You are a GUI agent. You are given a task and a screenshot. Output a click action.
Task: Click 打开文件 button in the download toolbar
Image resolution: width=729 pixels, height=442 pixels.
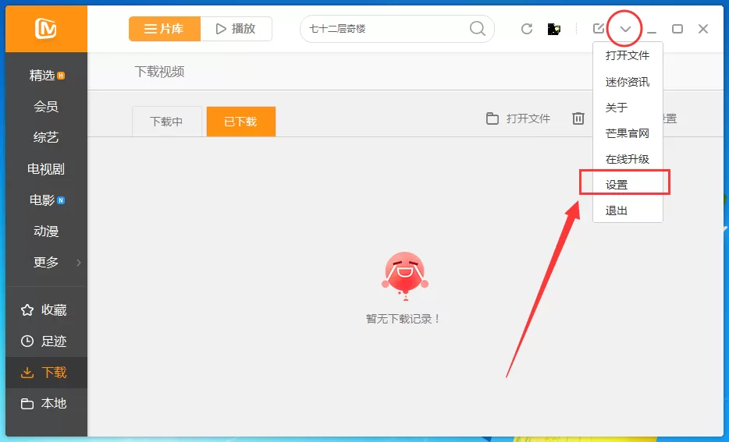click(x=518, y=118)
